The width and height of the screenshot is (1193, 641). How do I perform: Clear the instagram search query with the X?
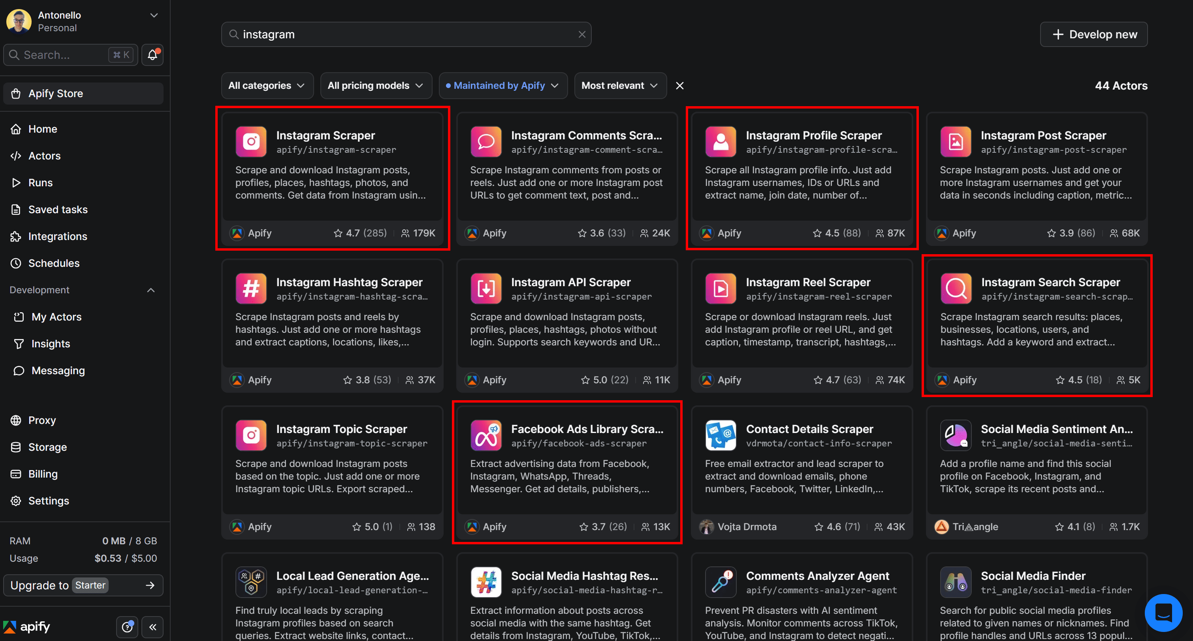point(581,34)
